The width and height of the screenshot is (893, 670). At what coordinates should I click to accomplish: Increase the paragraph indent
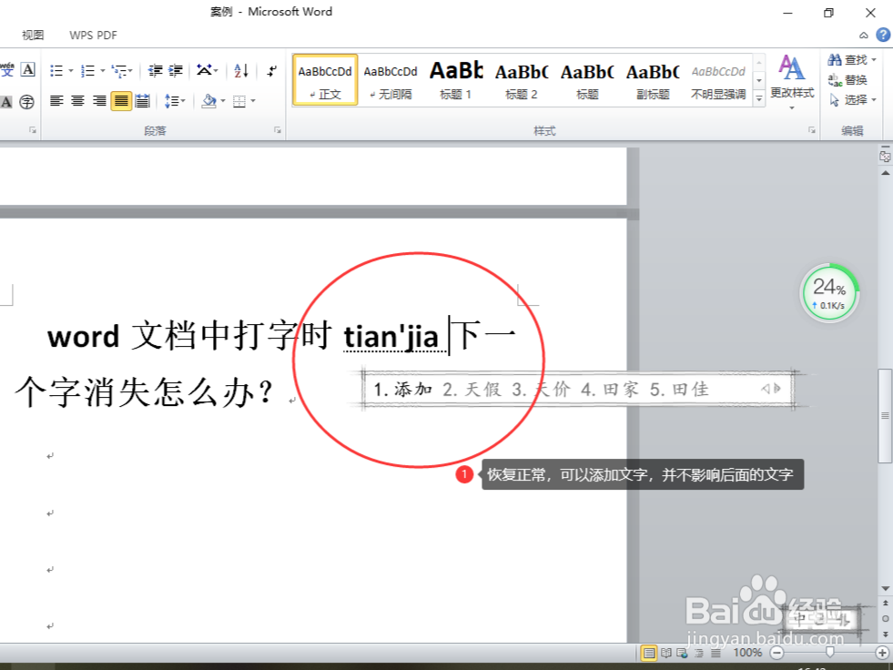[x=176, y=71]
